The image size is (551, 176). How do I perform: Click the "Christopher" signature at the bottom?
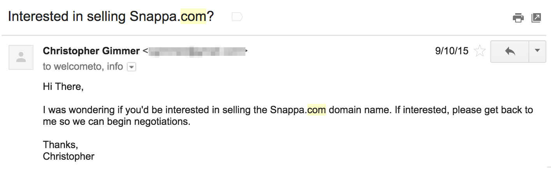[68, 157]
